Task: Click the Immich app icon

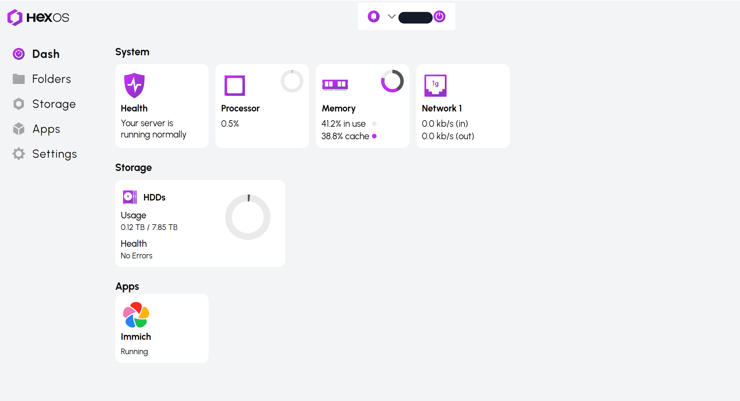Action: (x=136, y=315)
